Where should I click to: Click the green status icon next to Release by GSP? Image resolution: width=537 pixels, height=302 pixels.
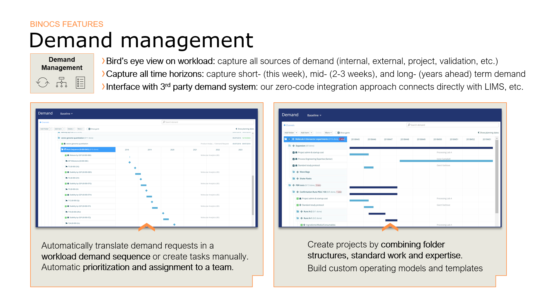coord(66,155)
